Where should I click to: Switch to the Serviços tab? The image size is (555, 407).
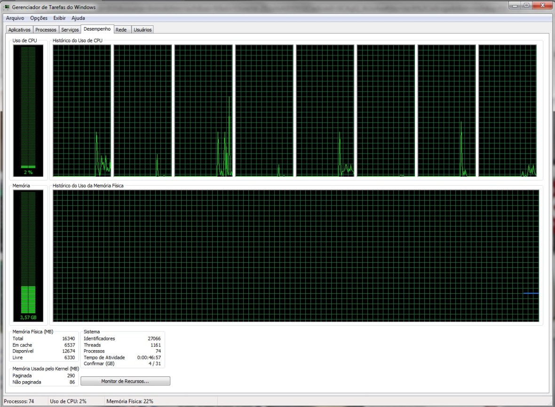(70, 29)
